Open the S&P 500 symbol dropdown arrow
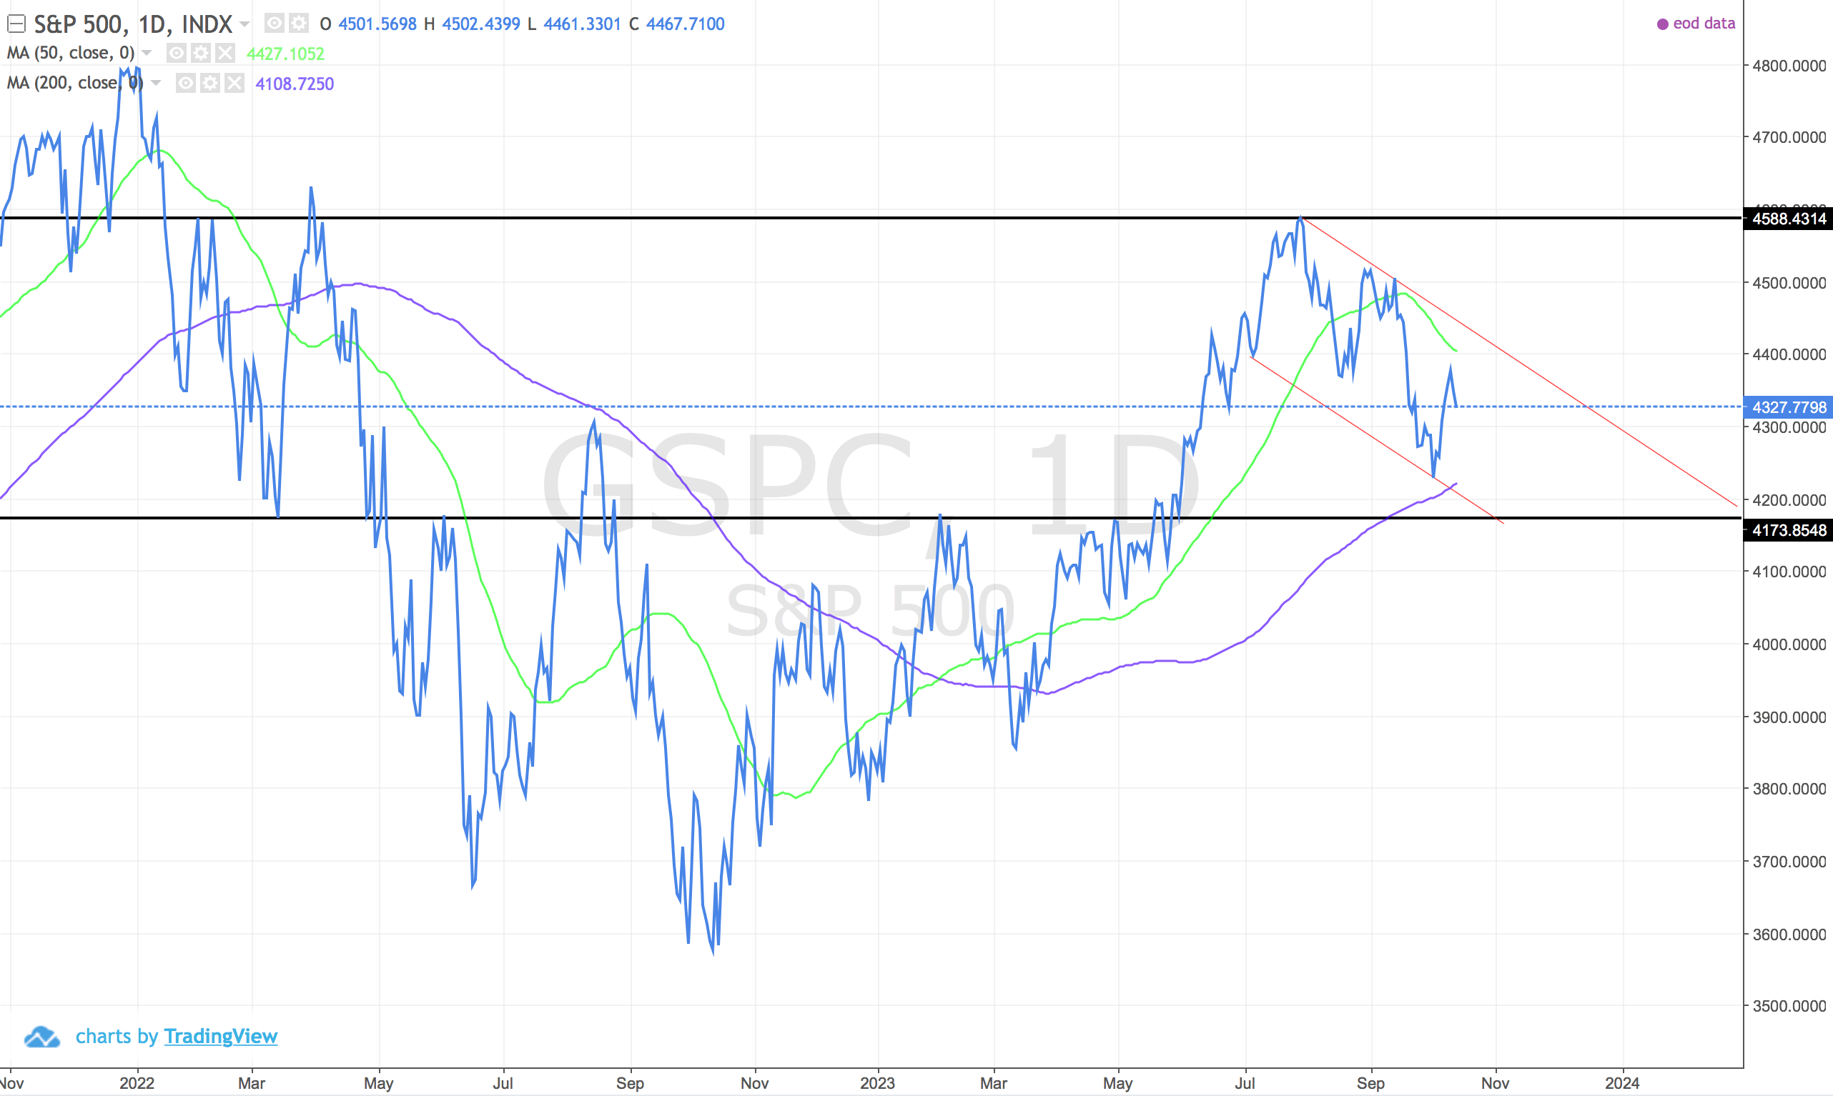This screenshot has height=1096, width=1833. click(x=244, y=24)
